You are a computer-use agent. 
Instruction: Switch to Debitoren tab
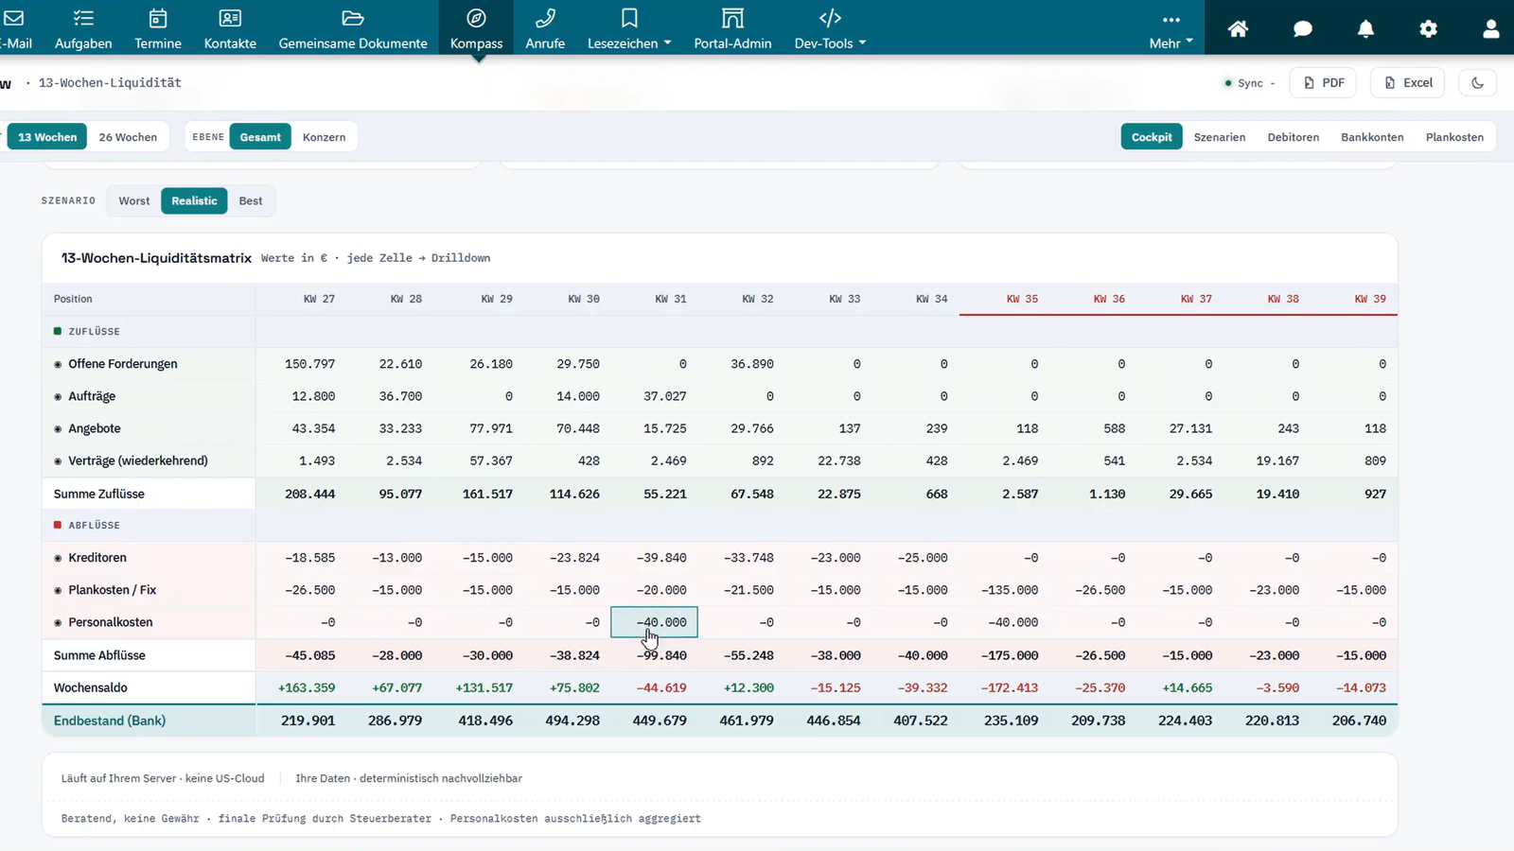1294,137
